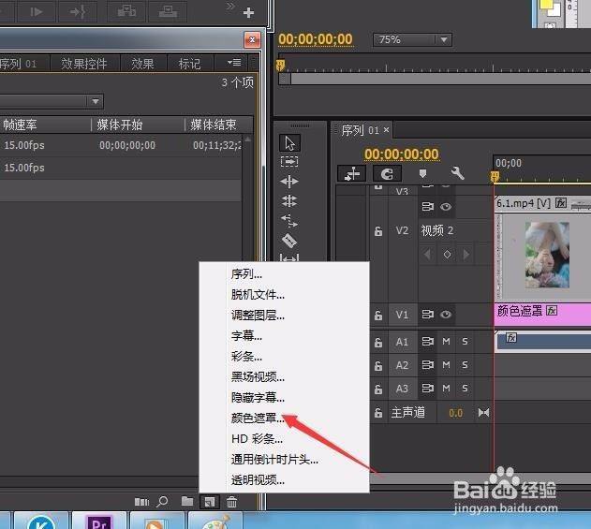
Task: Switch to the 效果控件 tab
Action: pyautogui.click(x=84, y=64)
